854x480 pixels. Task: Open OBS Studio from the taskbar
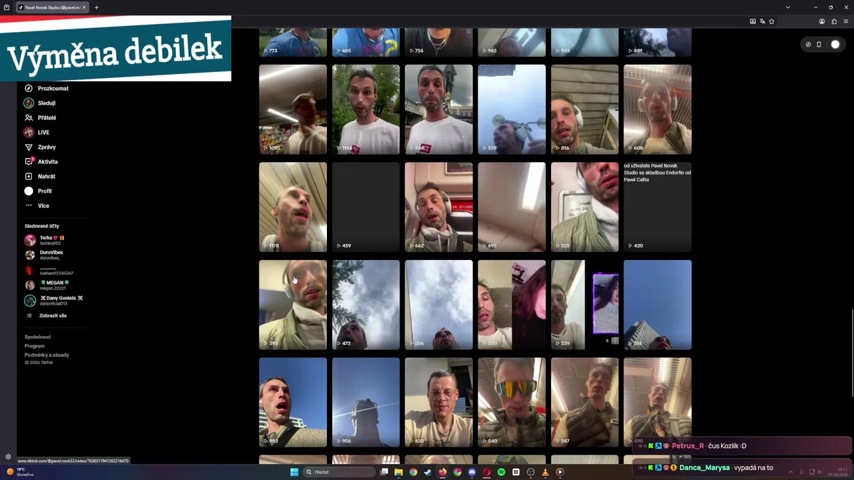(530, 472)
